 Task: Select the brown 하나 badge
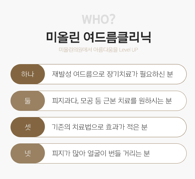pos(28,74)
